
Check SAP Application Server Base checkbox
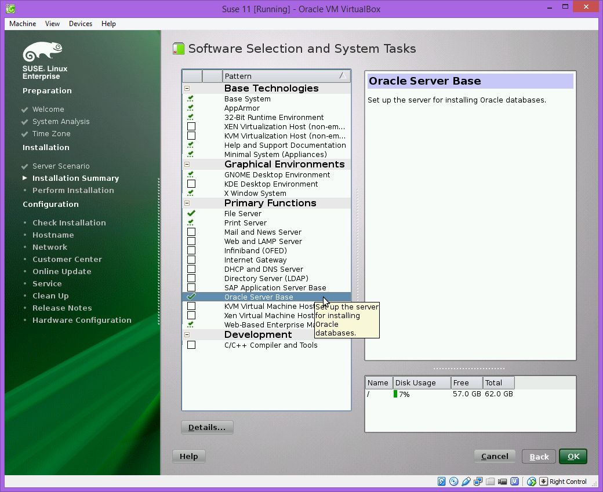191,287
